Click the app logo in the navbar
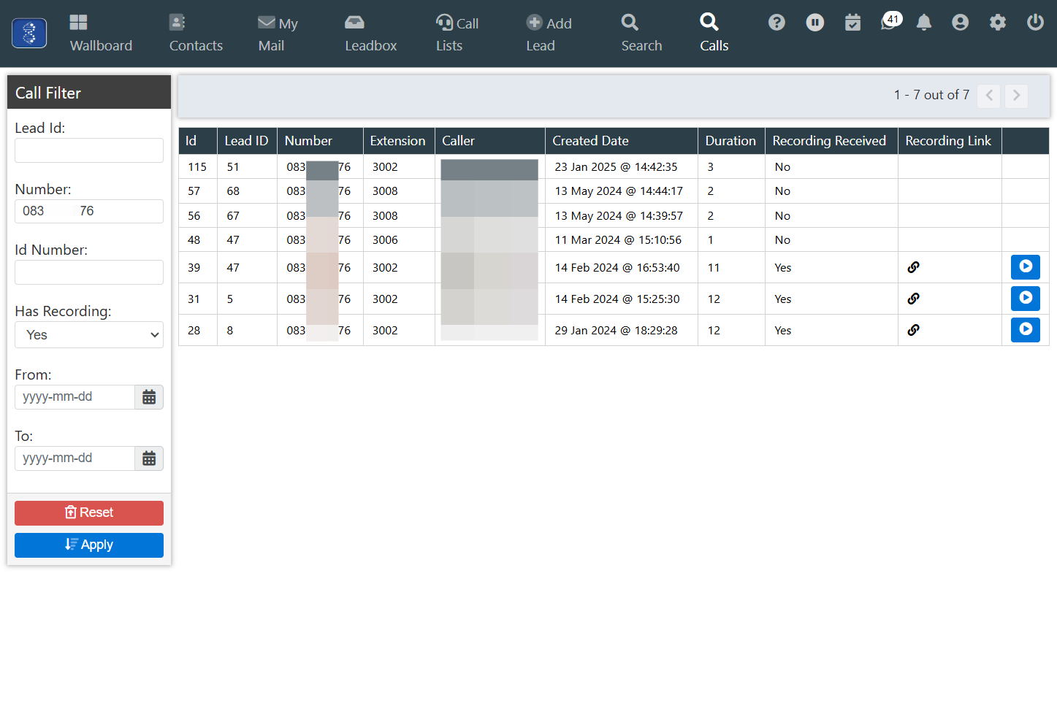Screen dimensions: 1057x722 [x=29, y=34]
